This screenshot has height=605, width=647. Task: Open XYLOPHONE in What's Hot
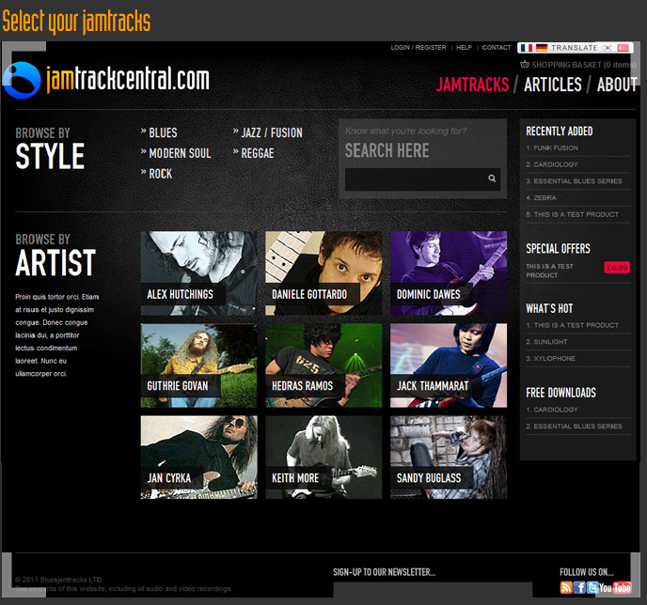(x=554, y=359)
